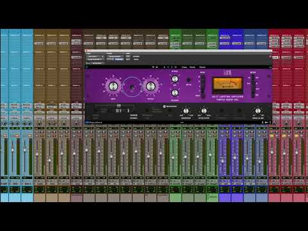Click the Plugin Alliance logo at plugin bottom-left

click(94, 123)
